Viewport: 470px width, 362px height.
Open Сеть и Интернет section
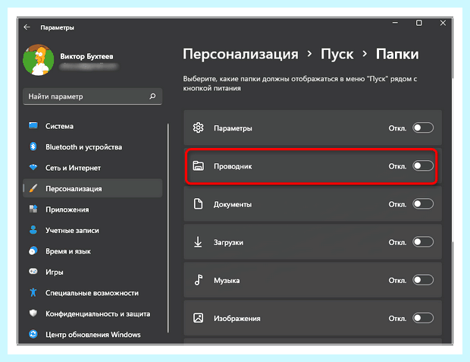[x=92, y=168]
